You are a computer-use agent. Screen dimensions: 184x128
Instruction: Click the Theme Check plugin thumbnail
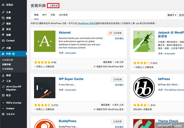coord(144,124)
